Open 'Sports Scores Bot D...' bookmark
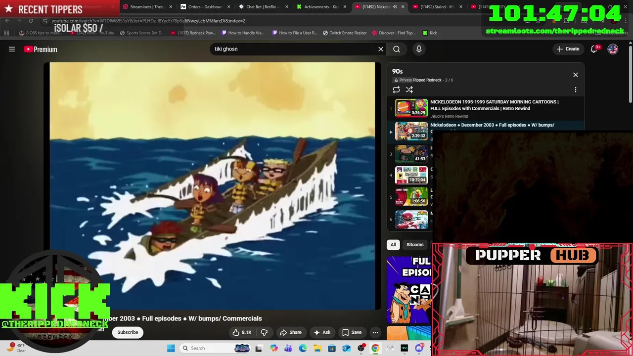This screenshot has height=356, width=633. pyautogui.click(x=142, y=33)
